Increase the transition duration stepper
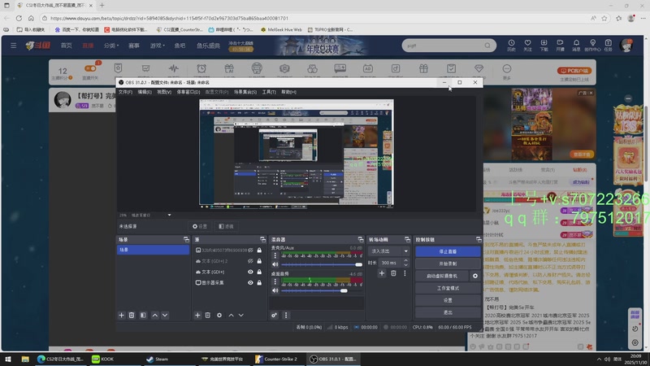Image resolution: width=650 pixels, height=366 pixels. [x=405, y=260]
